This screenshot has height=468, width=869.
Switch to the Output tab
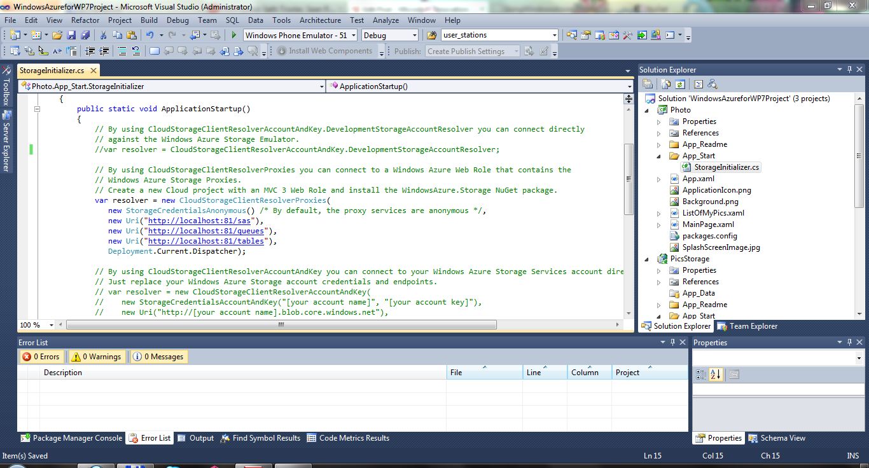coord(195,438)
